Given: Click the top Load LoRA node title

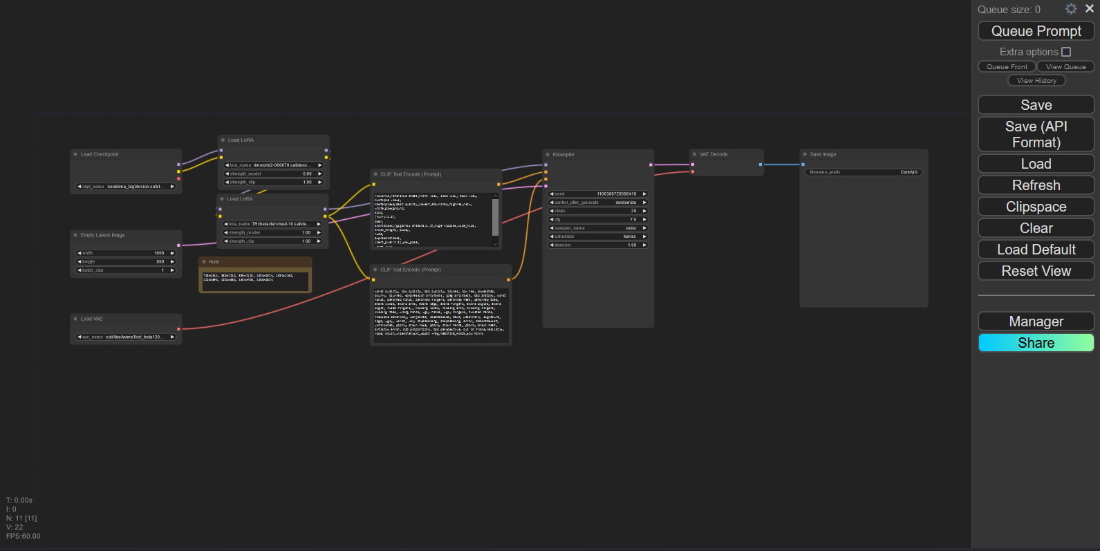Looking at the screenshot, I should [x=241, y=140].
